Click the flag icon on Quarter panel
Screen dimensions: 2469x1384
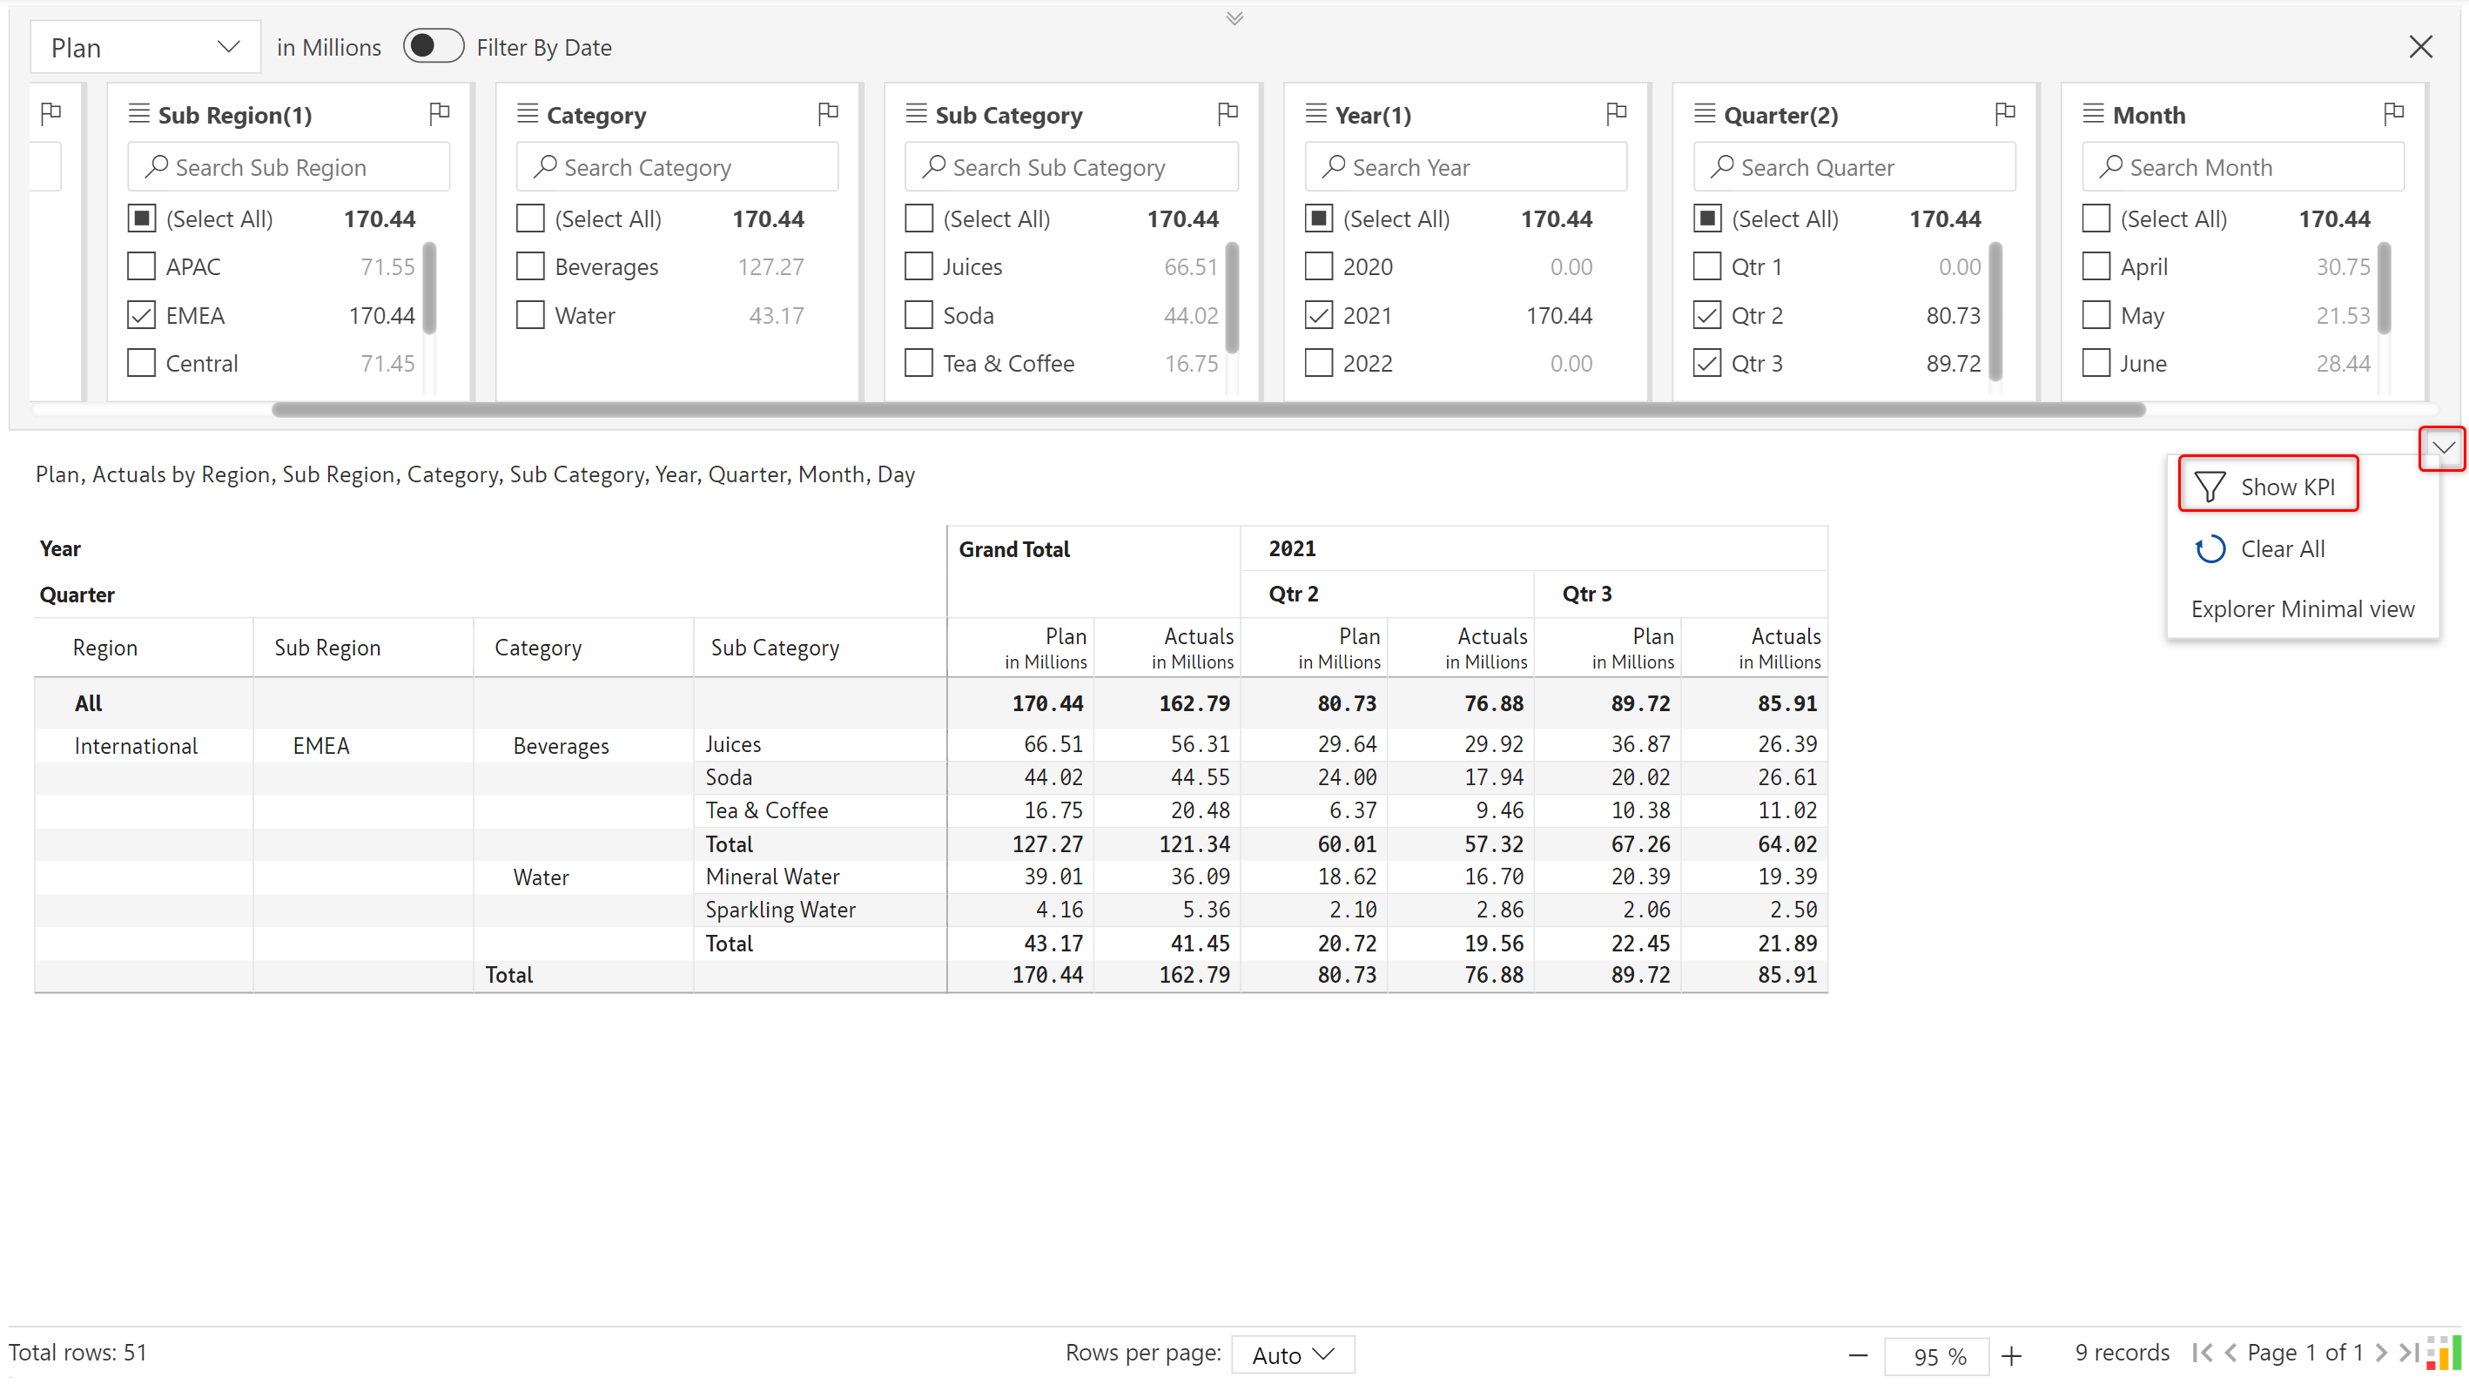coord(2004,114)
